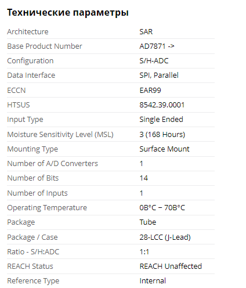
Task: Click the 3 (168 Hours) value
Action: [x=162, y=135]
